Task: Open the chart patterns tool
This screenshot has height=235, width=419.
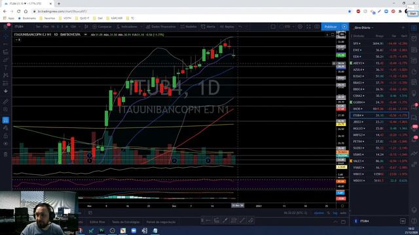Action: (x=6, y=76)
